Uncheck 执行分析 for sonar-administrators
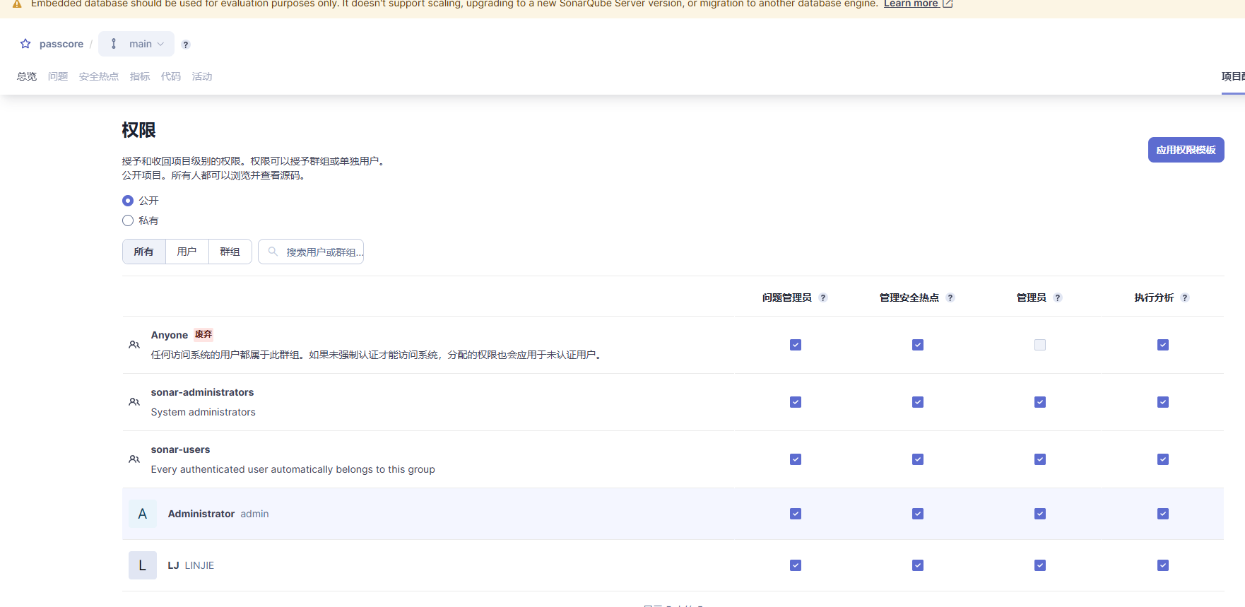The width and height of the screenshot is (1245, 607). click(x=1163, y=402)
